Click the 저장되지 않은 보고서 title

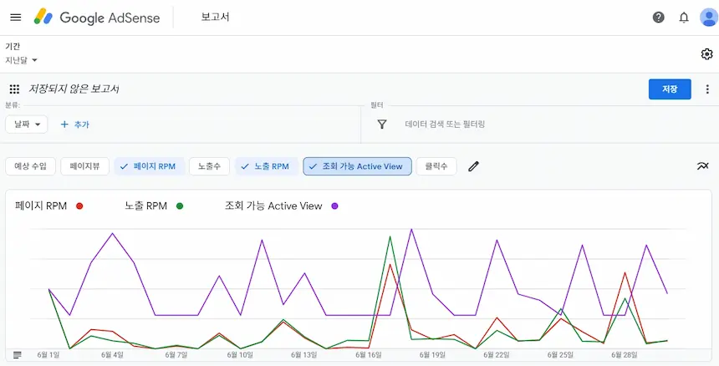74,89
